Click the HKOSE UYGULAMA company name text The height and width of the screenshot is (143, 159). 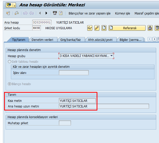click(x=59, y=28)
